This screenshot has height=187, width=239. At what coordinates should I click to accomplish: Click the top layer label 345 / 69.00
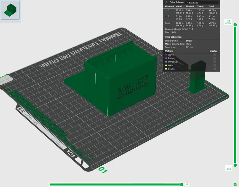click(228, 22)
